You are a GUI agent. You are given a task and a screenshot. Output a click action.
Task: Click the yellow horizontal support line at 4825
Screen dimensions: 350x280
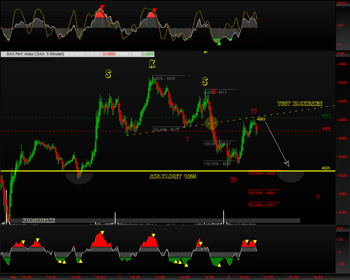click(x=140, y=171)
